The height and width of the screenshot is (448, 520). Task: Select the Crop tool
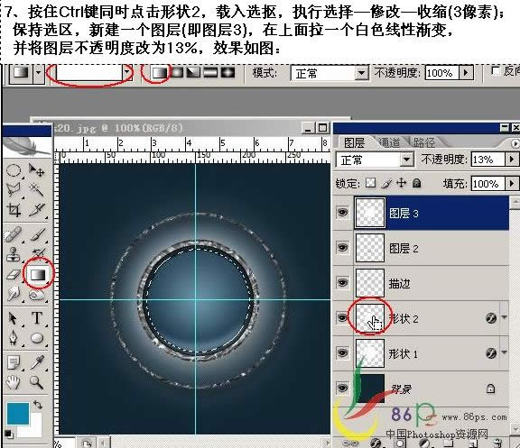coord(14,210)
